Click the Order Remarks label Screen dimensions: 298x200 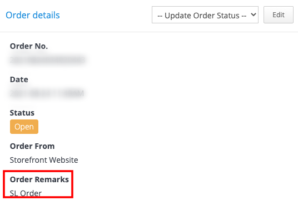coord(39,179)
